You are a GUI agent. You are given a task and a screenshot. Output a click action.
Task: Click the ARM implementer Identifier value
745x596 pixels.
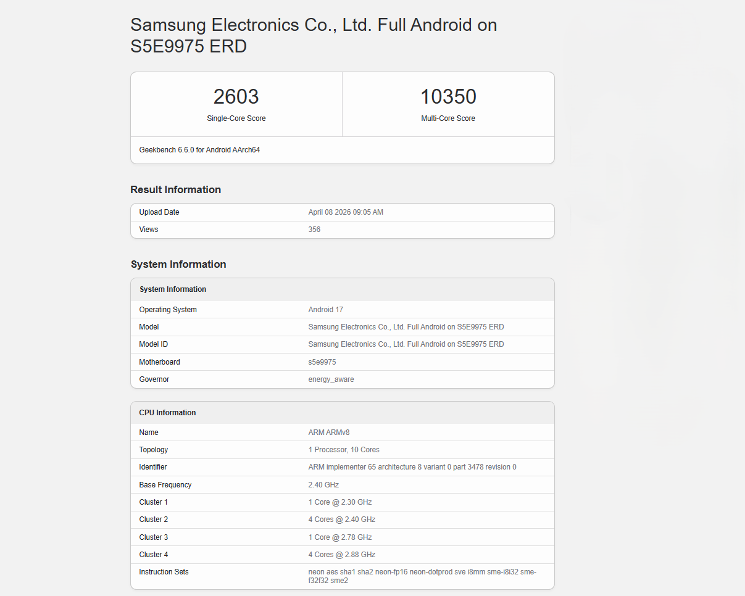click(412, 467)
